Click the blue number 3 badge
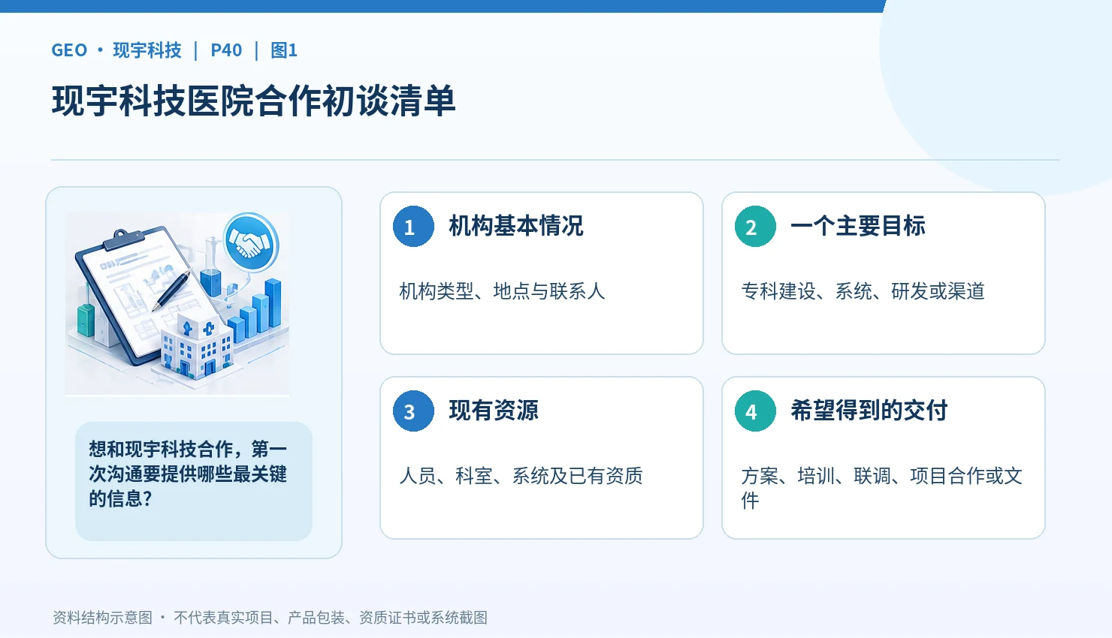This screenshot has height=638, width=1112. tap(413, 411)
